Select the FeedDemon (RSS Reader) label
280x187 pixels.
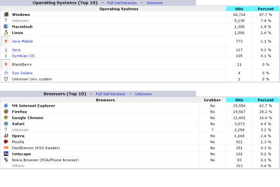point(36,148)
